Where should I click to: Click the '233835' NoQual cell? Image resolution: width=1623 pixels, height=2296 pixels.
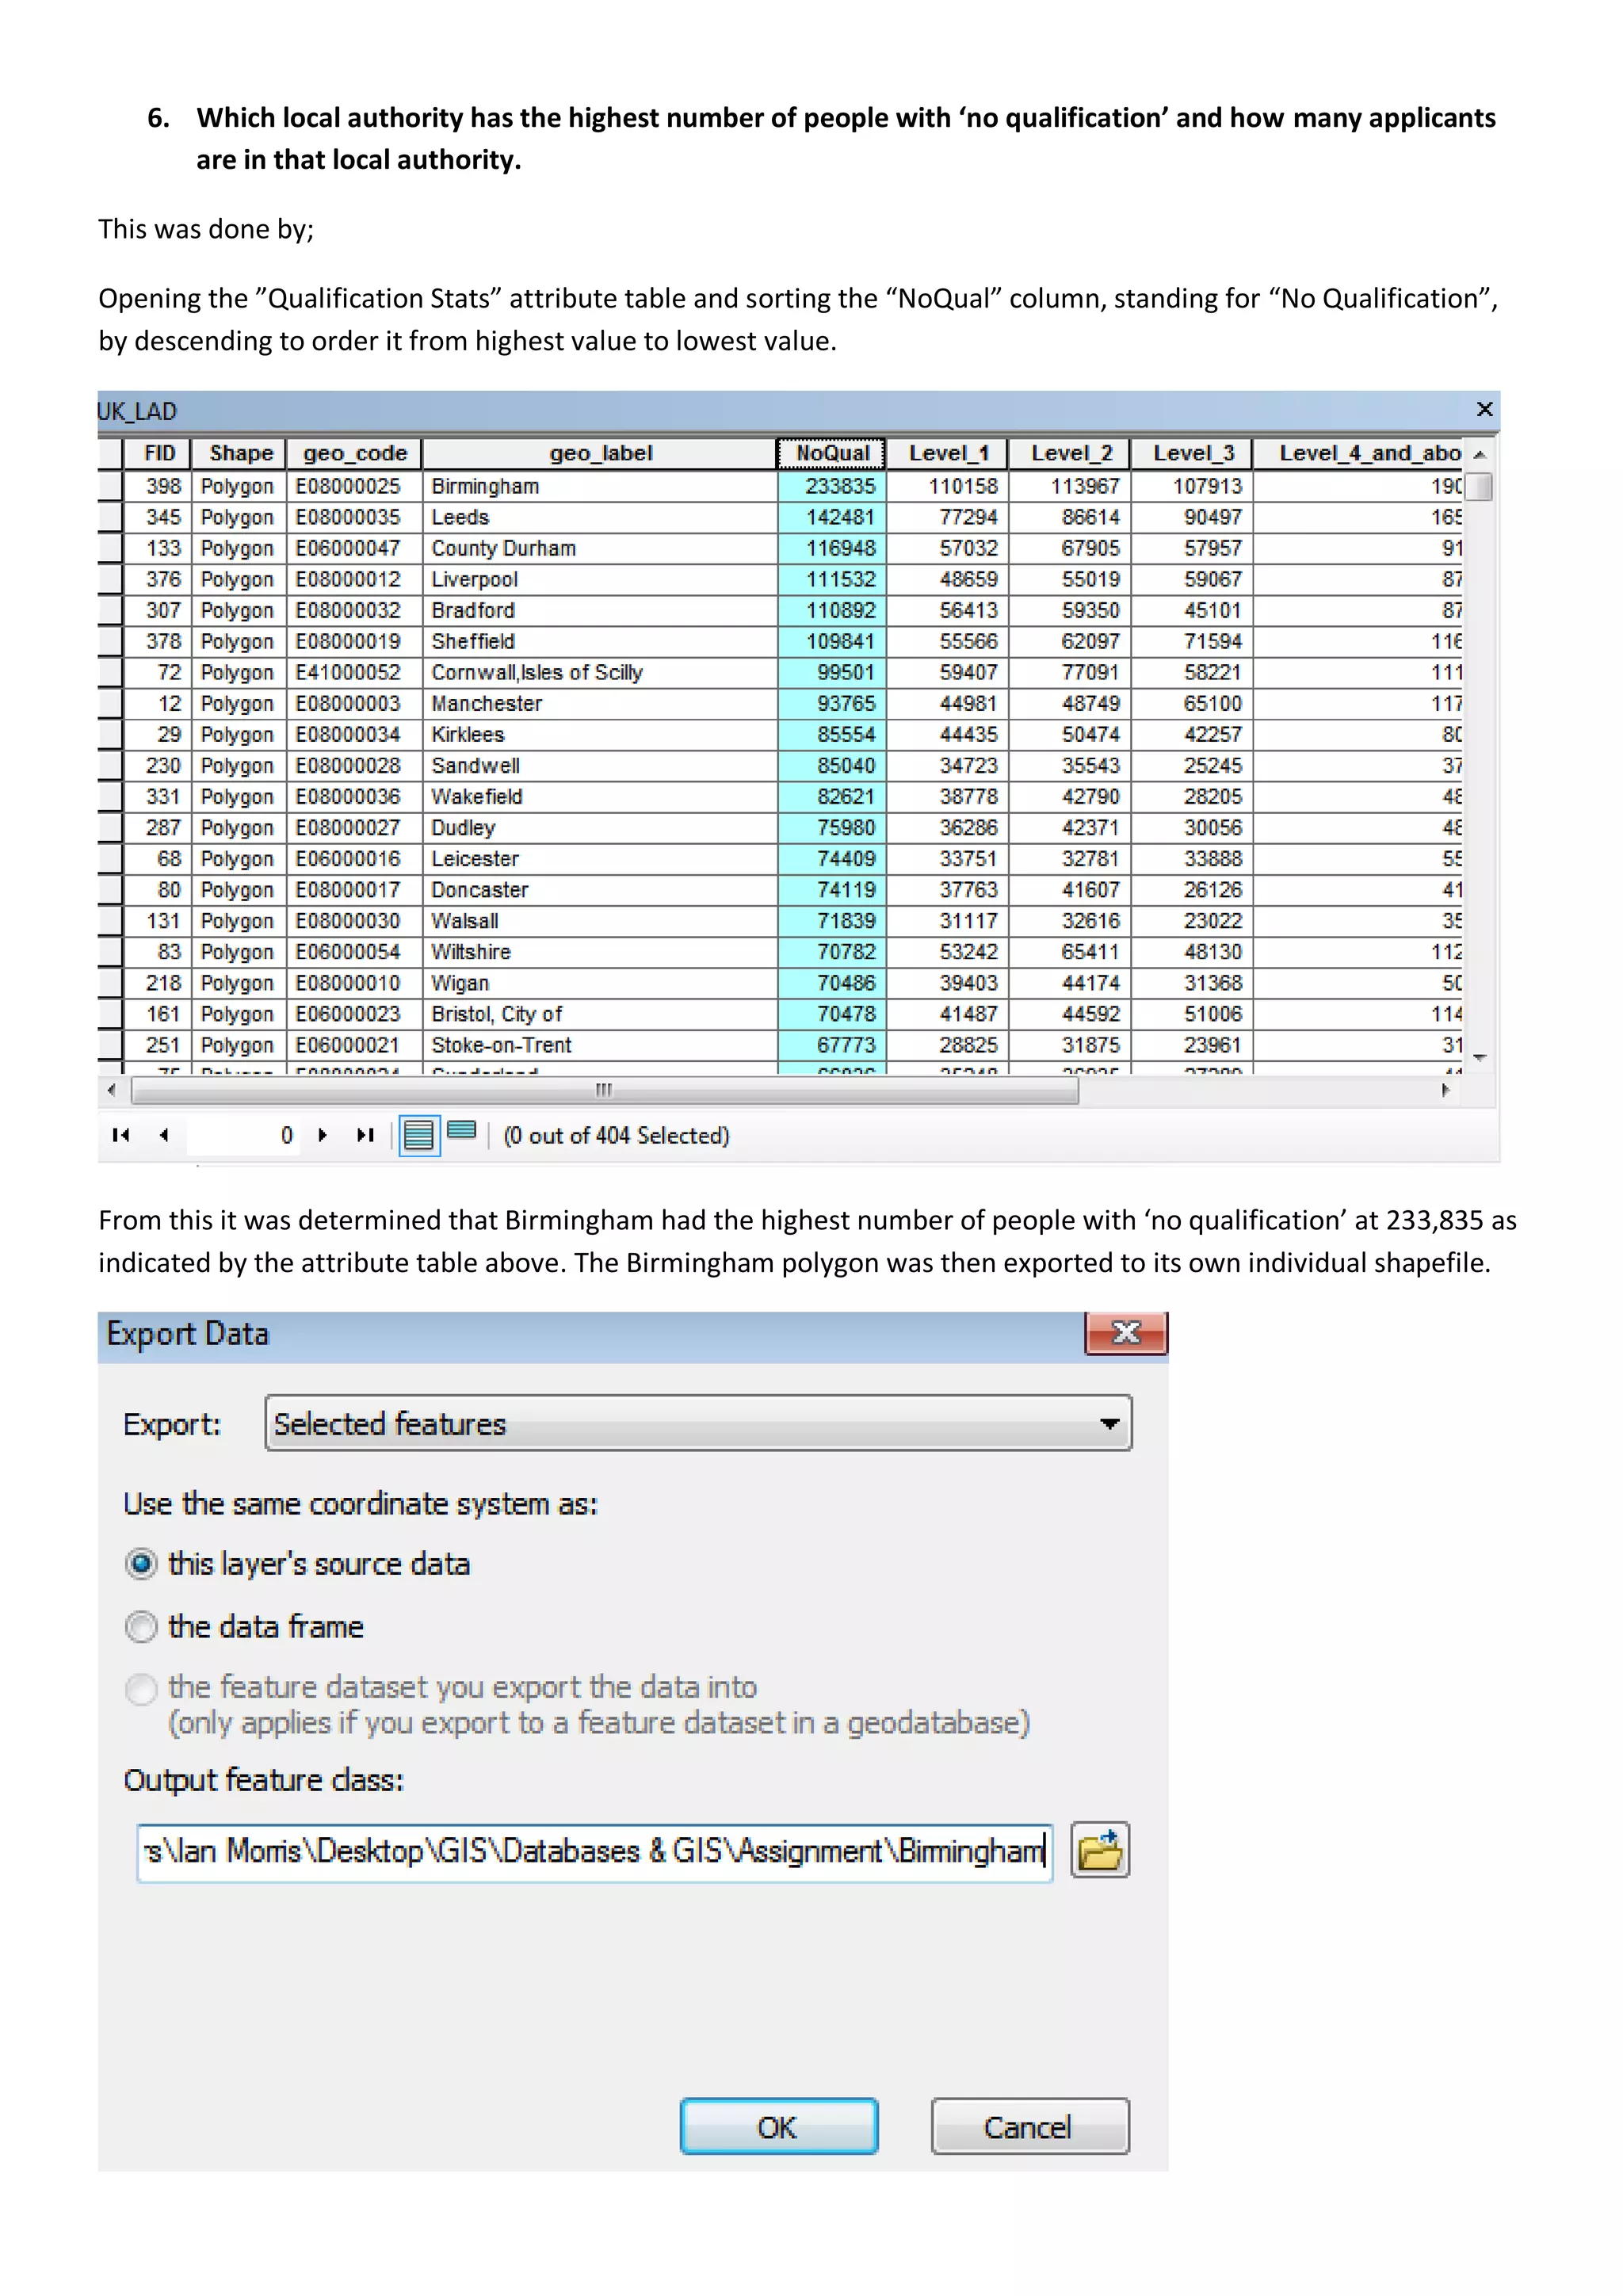(x=832, y=486)
